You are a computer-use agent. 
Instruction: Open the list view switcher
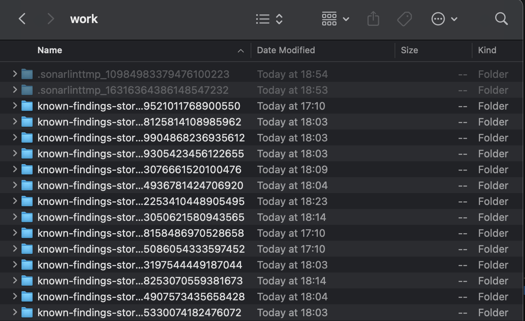point(269,19)
